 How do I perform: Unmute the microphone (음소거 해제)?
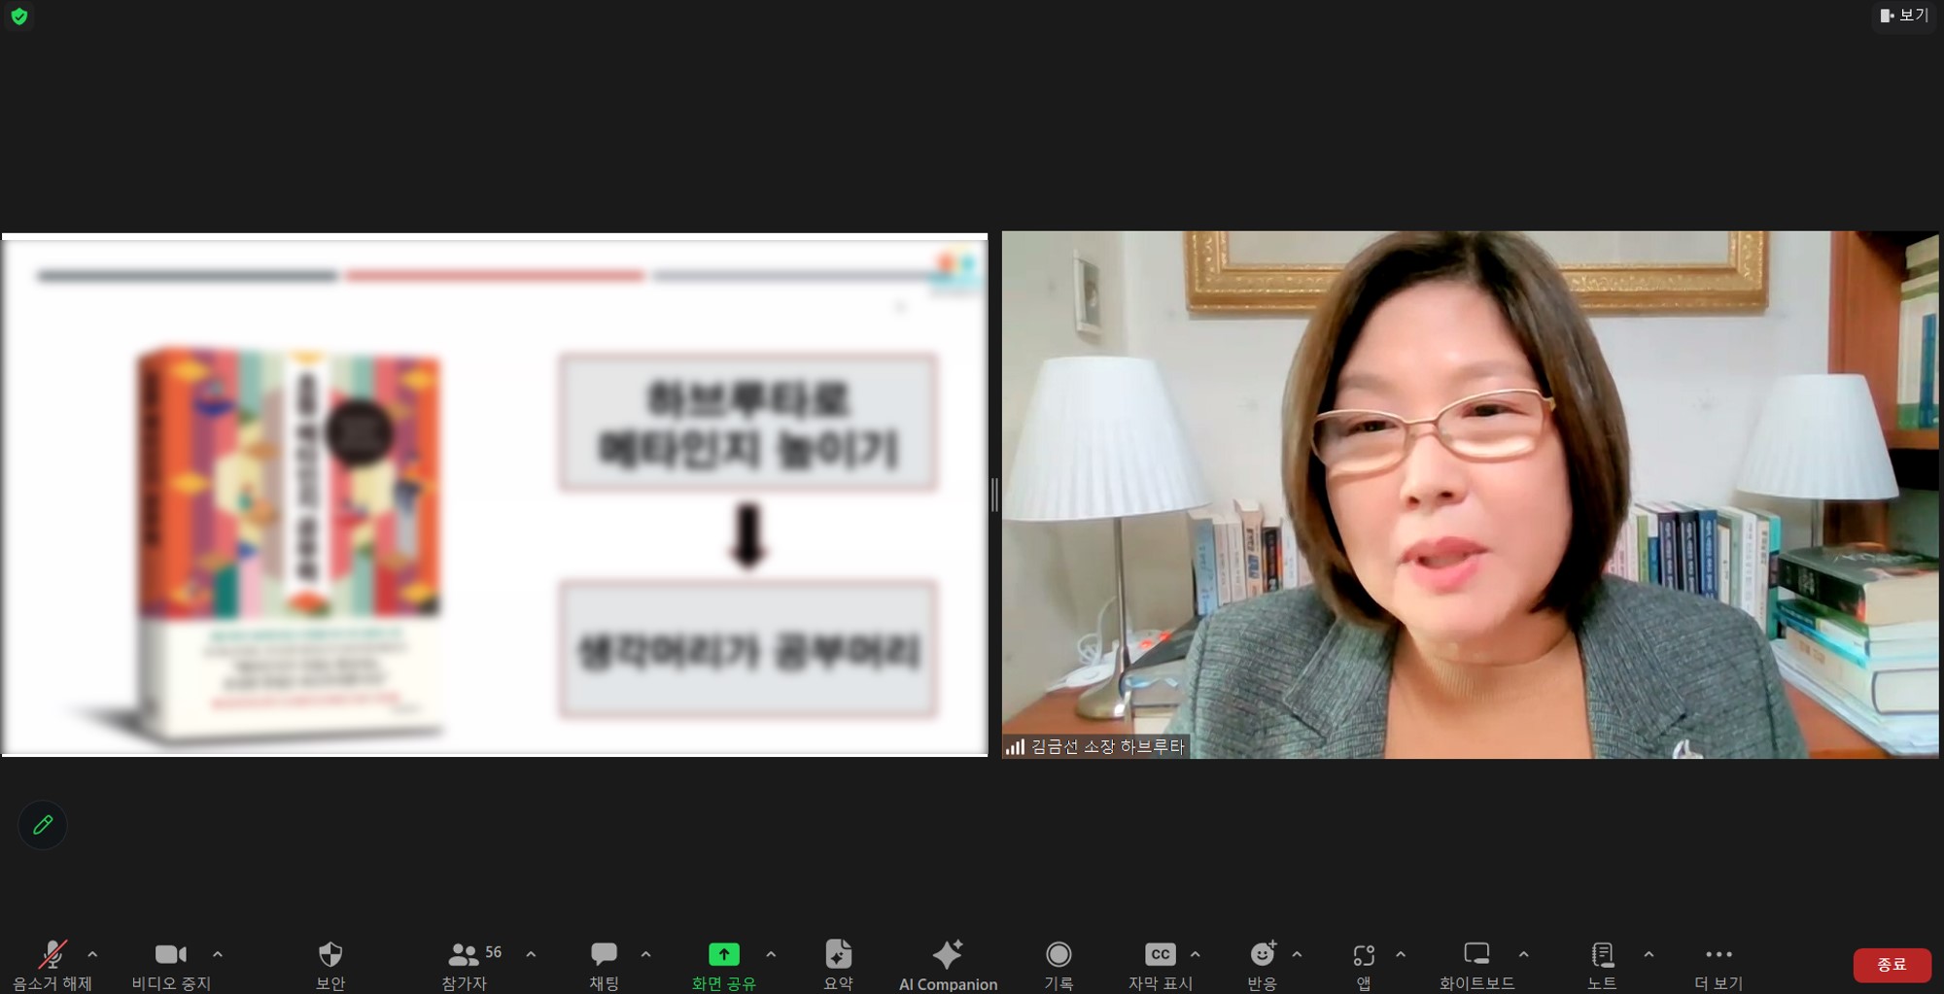point(52,964)
